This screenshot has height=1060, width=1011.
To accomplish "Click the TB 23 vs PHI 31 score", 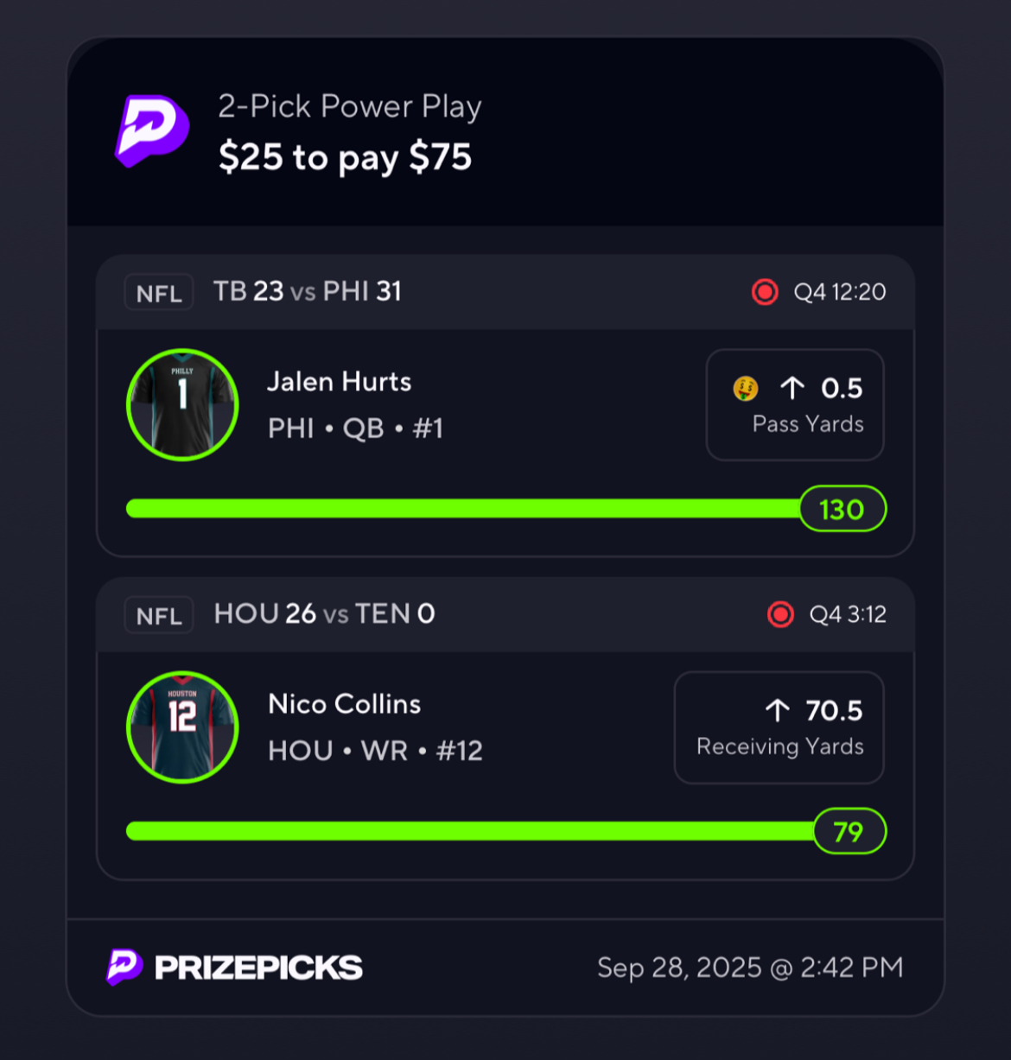I will click(x=308, y=292).
